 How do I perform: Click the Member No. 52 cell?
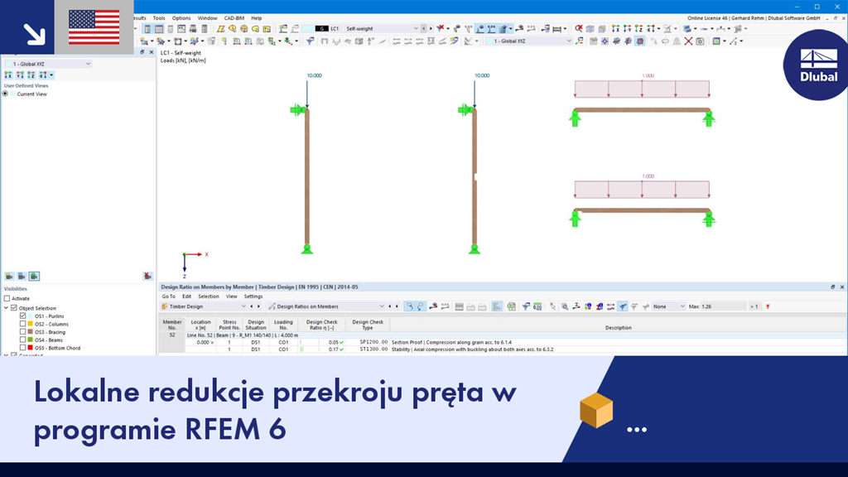pos(172,335)
